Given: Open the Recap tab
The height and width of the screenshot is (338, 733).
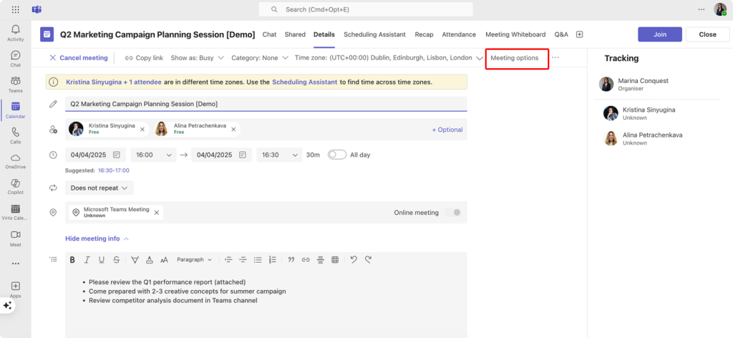Looking at the screenshot, I should (x=424, y=34).
